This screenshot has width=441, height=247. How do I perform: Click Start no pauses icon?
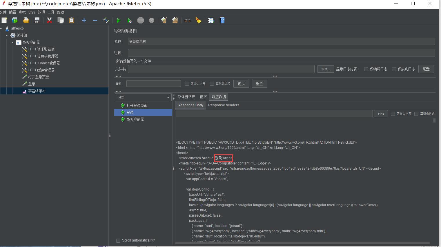click(x=129, y=20)
